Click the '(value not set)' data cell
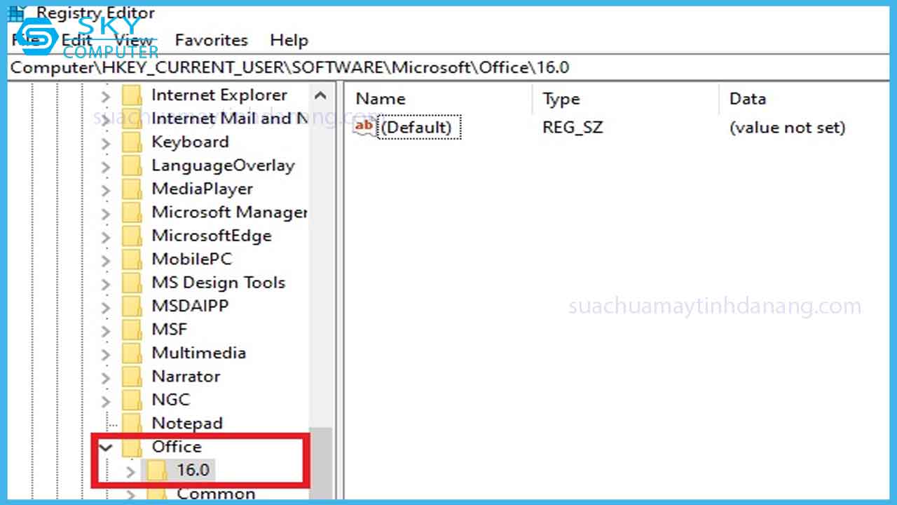Viewport: 897px width, 505px height. (788, 128)
